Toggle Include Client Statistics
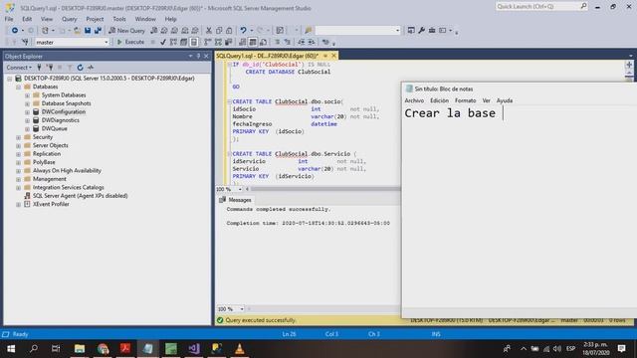The height and width of the screenshot is (358, 637). coord(228,42)
